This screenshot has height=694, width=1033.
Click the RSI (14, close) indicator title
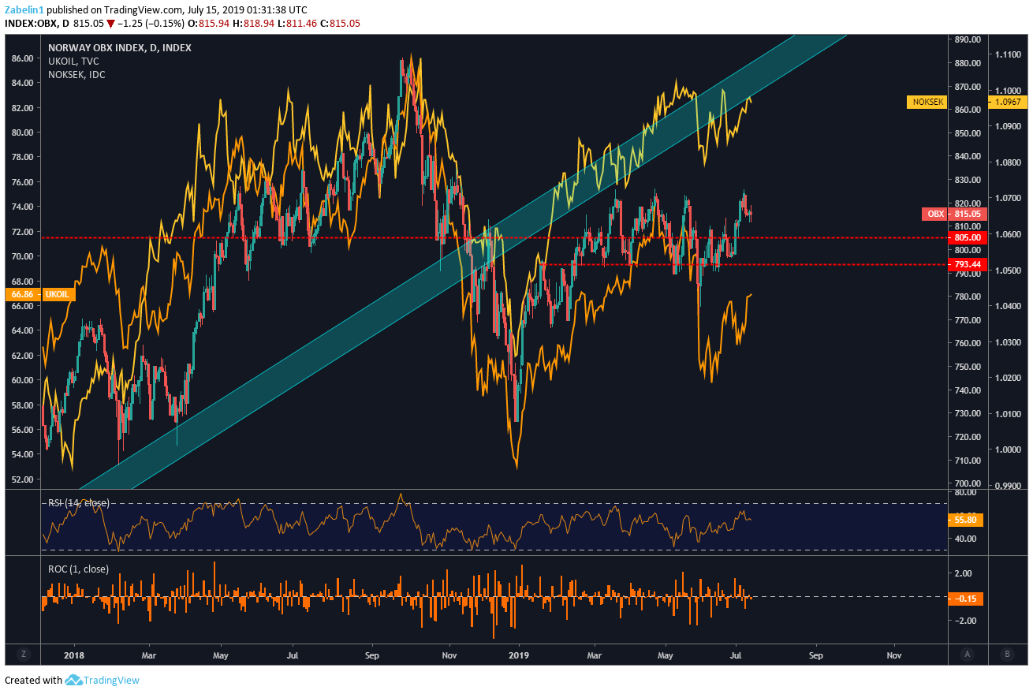coord(78,502)
